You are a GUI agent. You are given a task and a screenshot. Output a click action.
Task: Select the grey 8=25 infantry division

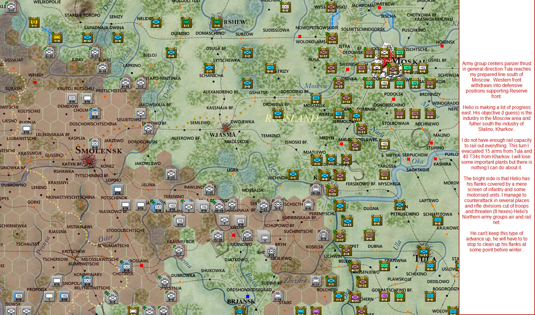point(171,174)
